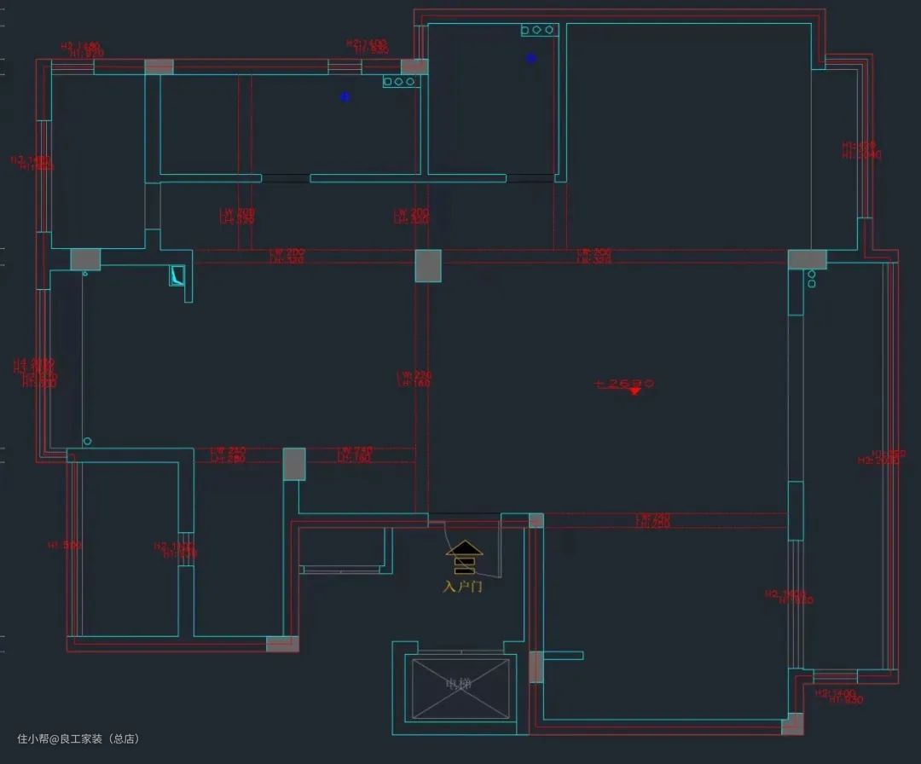Screen dimensions: 921x764
Task: Select the small circle at the left room's bottom corner
Action: tap(87, 441)
